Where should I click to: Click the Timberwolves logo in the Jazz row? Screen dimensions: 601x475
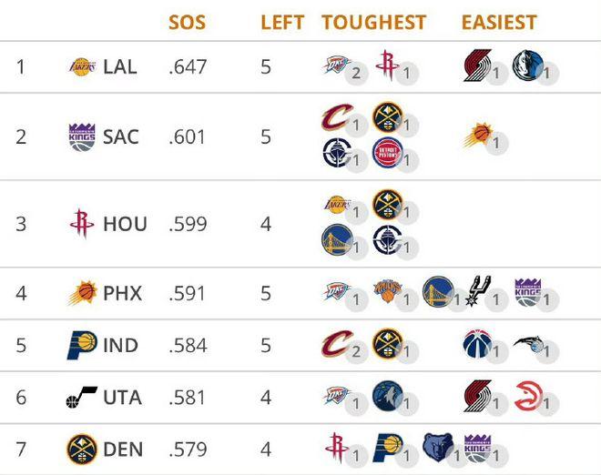[388, 396]
